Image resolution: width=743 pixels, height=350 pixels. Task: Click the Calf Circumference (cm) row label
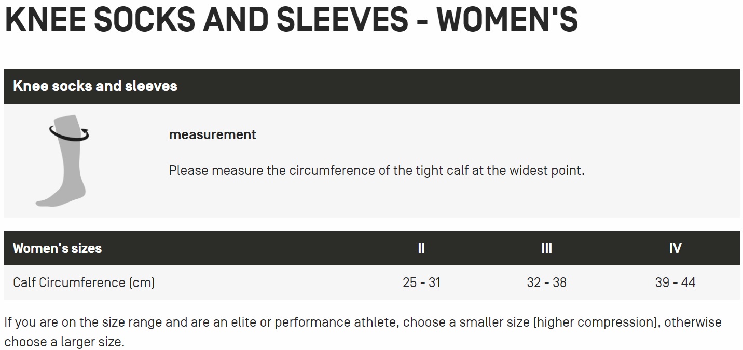tap(84, 282)
